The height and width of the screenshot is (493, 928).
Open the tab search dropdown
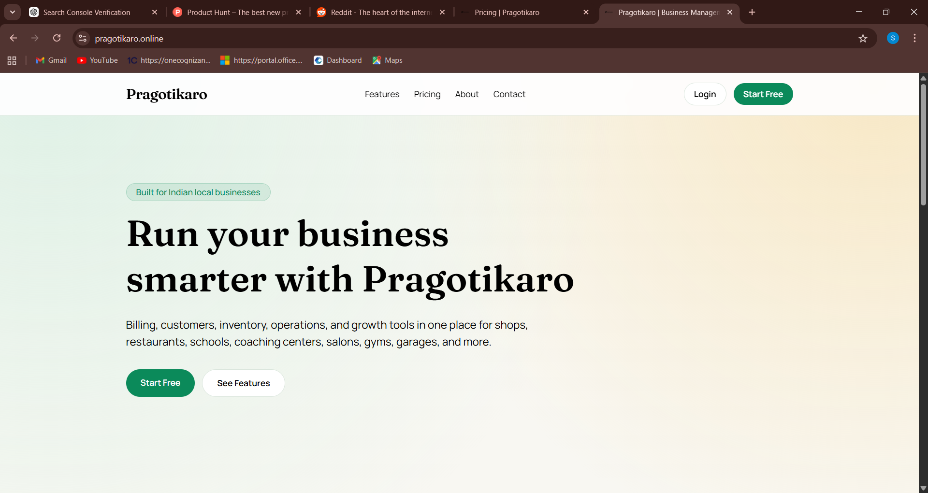(13, 12)
